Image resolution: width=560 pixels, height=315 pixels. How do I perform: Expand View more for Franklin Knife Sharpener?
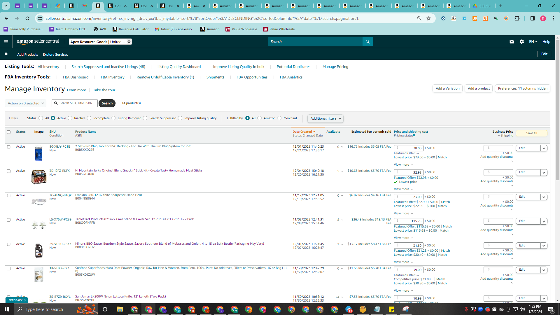click(403, 213)
